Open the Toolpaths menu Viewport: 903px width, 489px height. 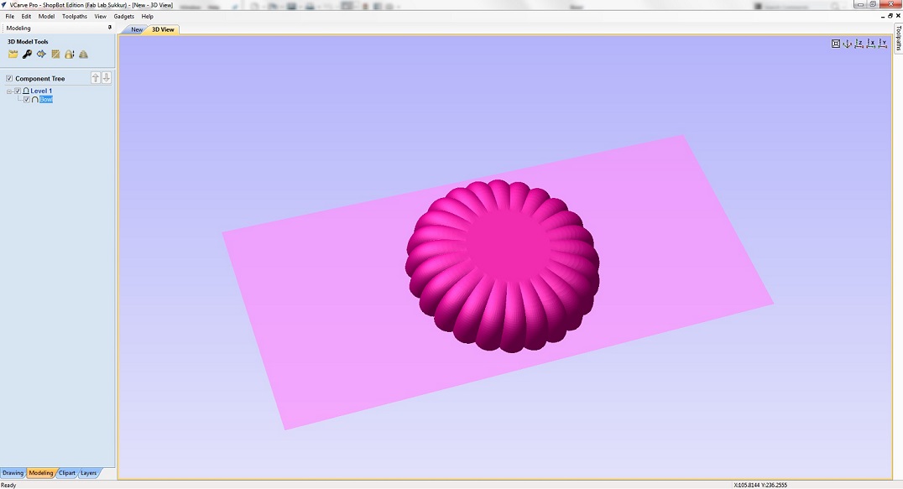75,16
